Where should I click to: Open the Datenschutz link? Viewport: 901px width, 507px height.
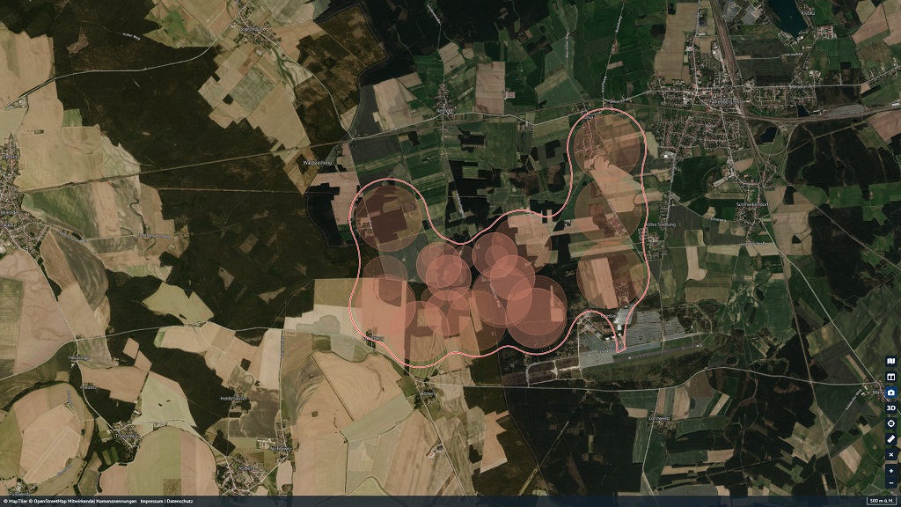[x=182, y=501]
